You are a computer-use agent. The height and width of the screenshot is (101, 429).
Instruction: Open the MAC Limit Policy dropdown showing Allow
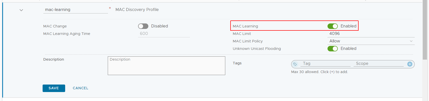point(371,41)
